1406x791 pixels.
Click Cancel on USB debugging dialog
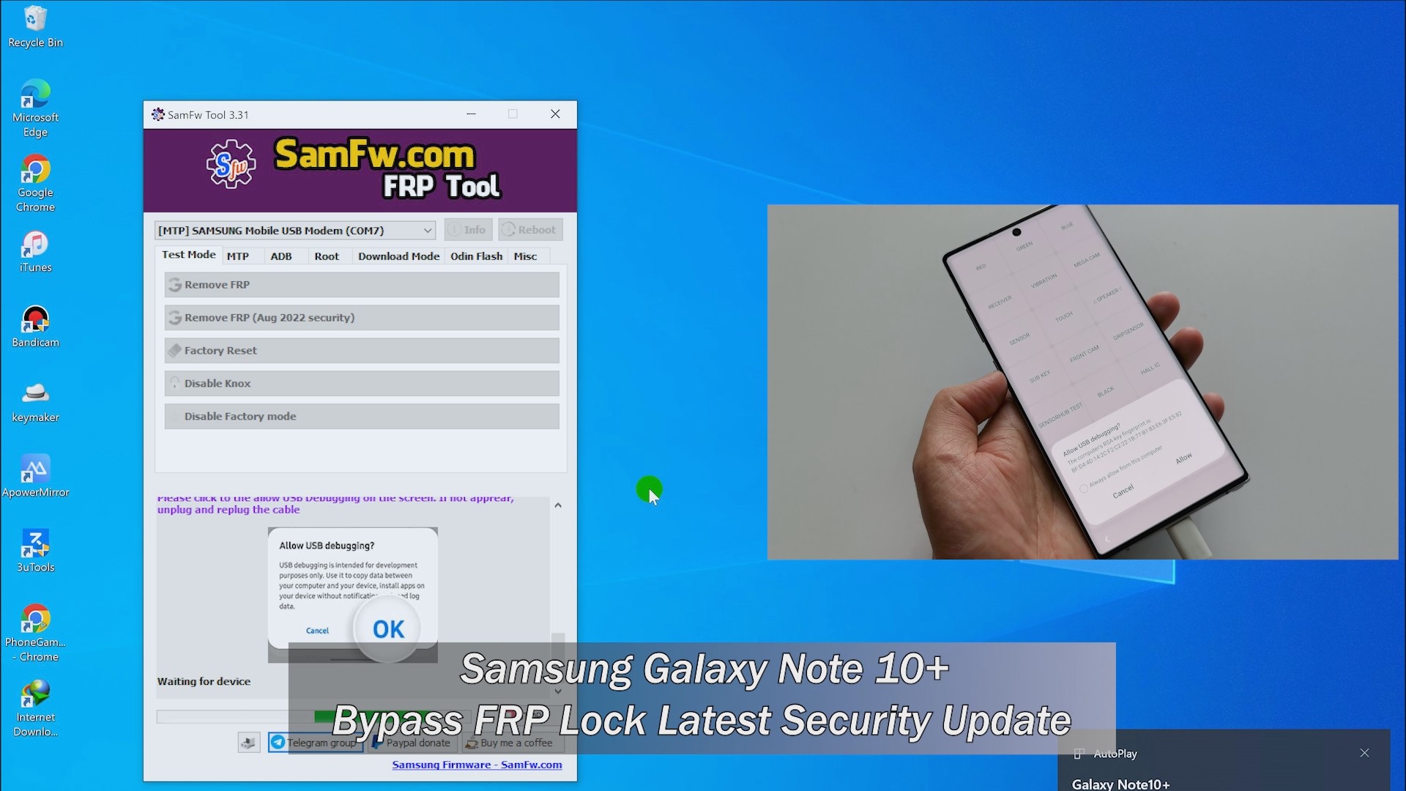tap(317, 631)
